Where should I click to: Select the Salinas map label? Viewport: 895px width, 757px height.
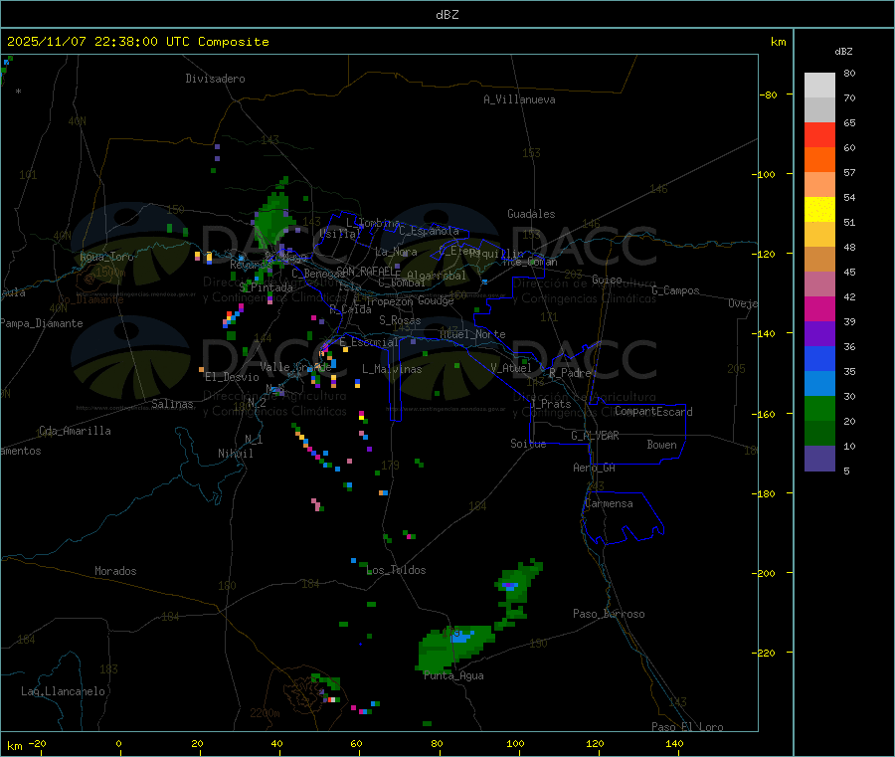pos(172,404)
